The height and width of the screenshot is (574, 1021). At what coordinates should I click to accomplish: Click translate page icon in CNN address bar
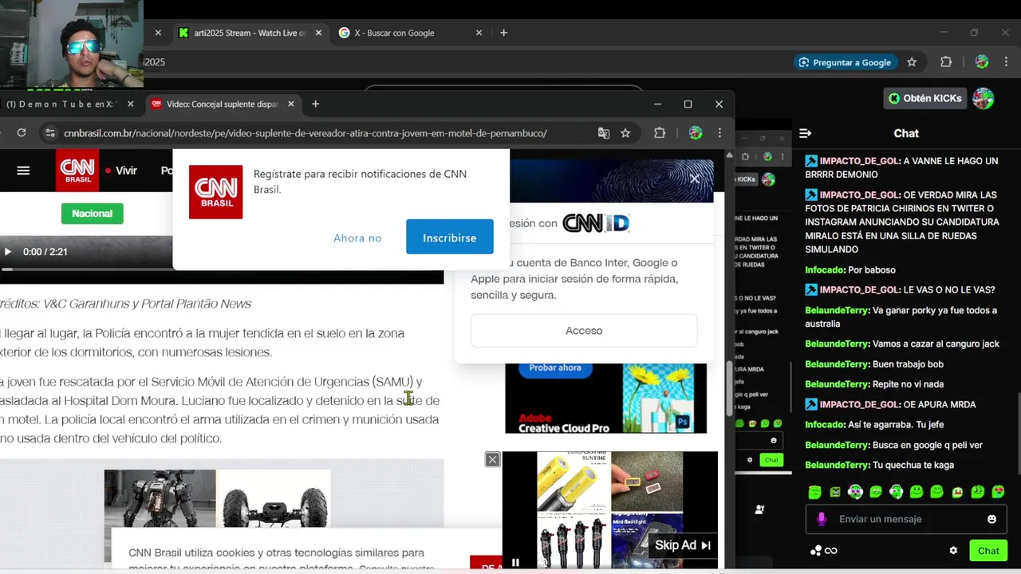coord(604,133)
